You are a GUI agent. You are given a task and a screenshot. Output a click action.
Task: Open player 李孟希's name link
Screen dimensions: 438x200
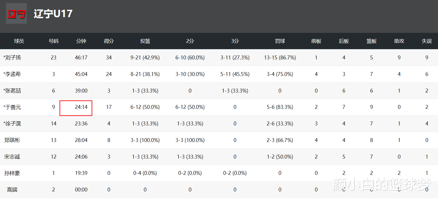coord(12,74)
